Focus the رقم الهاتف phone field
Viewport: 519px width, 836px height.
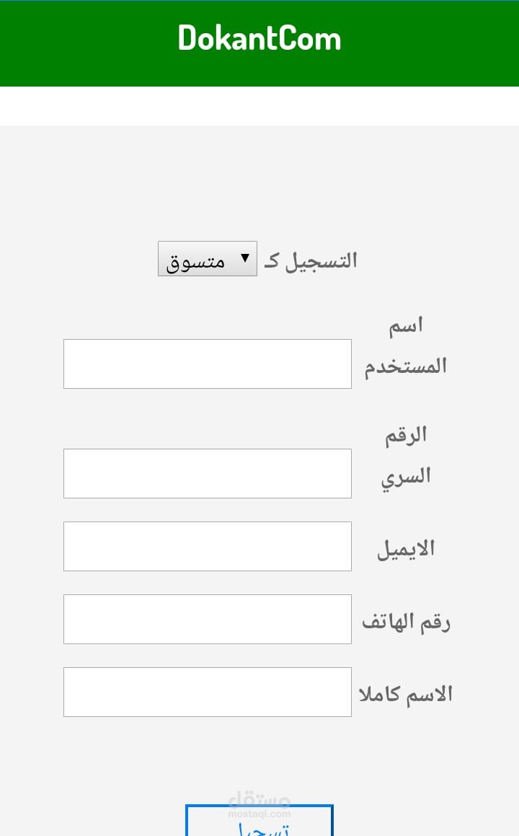[208, 619]
